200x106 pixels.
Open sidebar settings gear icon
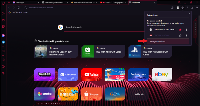click(x=3, y=73)
